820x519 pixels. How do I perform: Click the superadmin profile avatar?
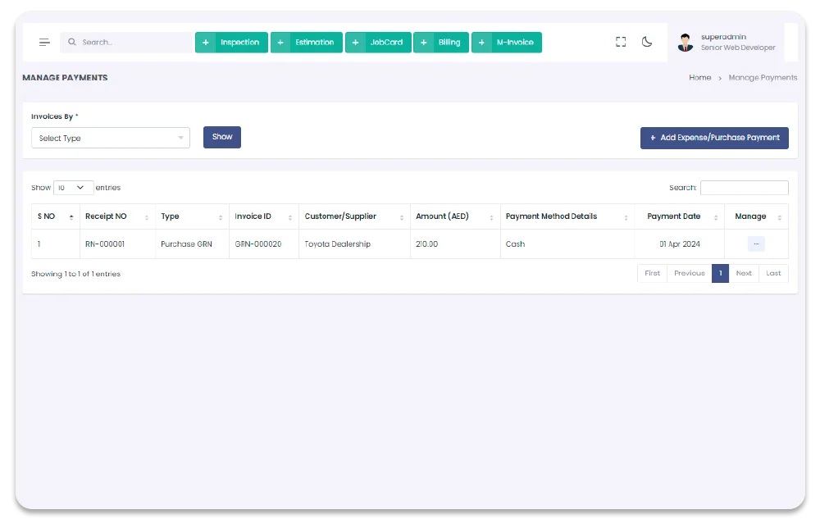tap(686, 43)
